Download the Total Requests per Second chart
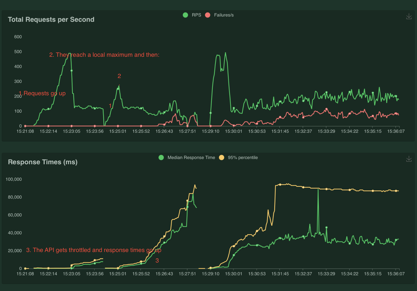The width and height of the screenshot is (417, 291). click(409, 16)
